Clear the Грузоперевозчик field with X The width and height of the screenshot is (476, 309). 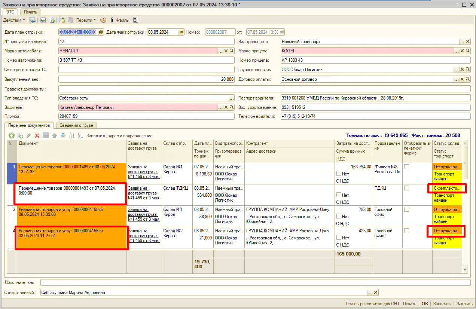462,70
